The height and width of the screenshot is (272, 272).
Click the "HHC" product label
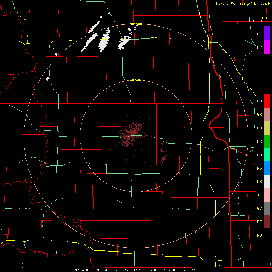click(x=266, y=18)
